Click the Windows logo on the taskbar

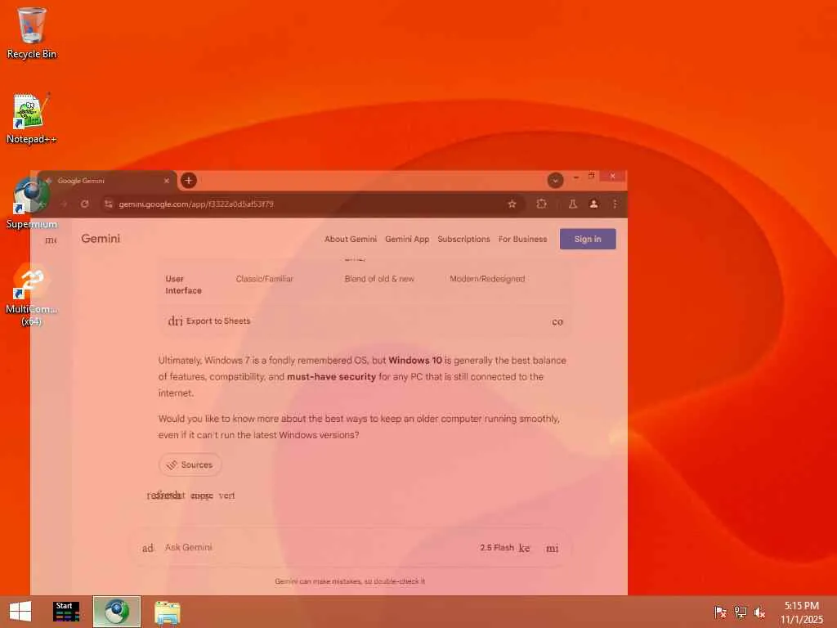(x=20, y=612)
